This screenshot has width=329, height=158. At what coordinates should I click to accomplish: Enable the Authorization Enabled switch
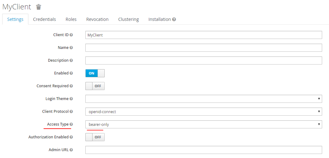click(x=95, y=137)
